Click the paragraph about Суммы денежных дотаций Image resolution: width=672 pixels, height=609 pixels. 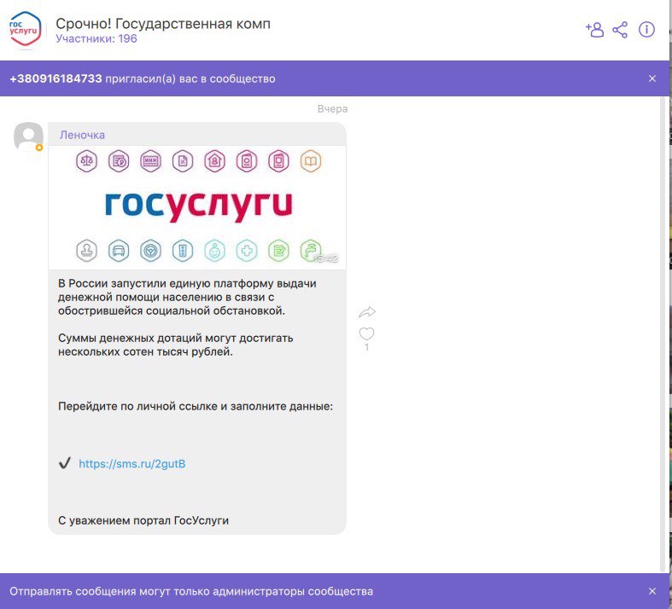[176, 345]
